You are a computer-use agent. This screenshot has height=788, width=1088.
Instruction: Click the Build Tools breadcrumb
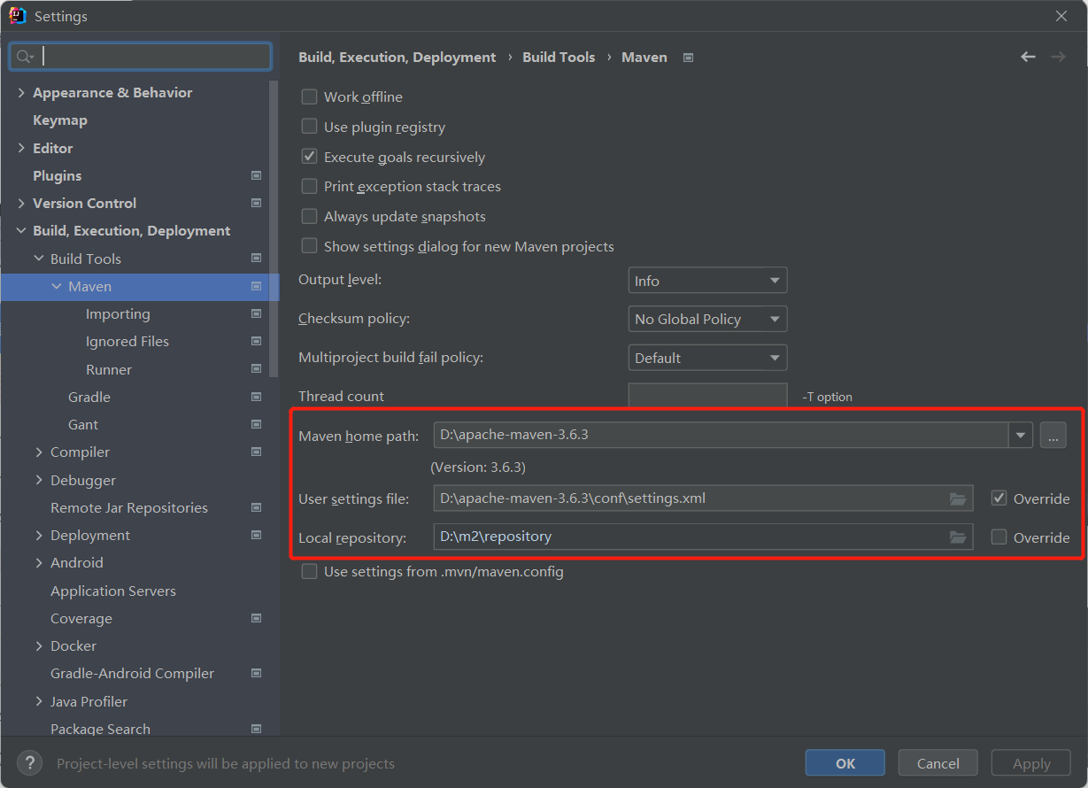[x=559, y=57]
